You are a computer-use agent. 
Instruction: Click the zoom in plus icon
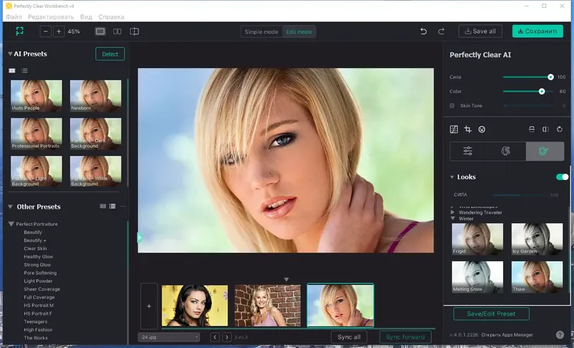pyautogui.click(x=59, y=32)
